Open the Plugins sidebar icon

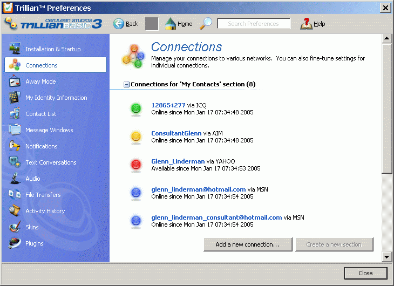(x=15, y=243)
